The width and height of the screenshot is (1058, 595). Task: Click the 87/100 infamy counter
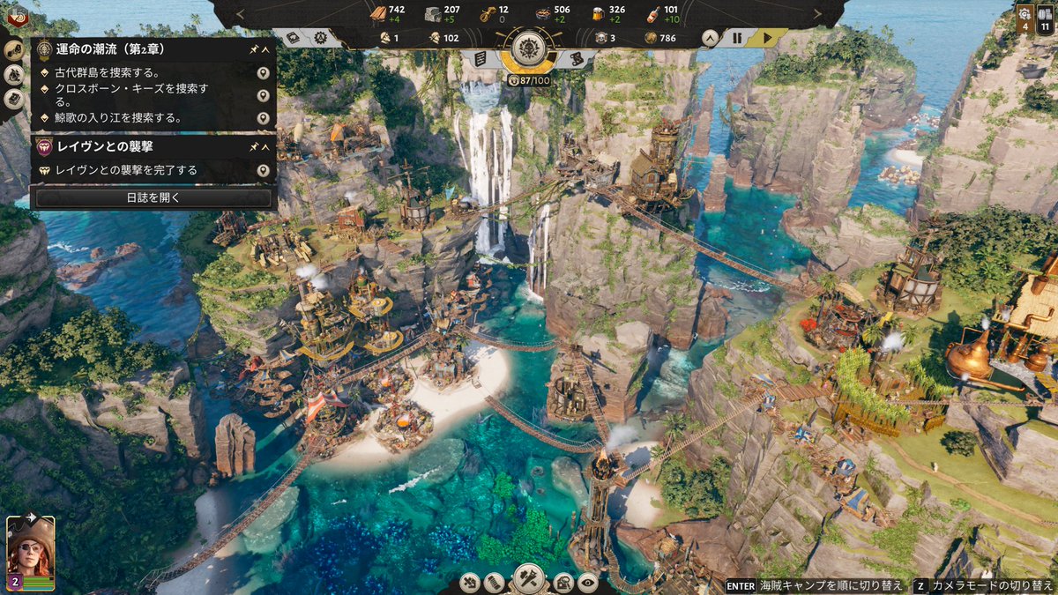click(x=529, y=80)
